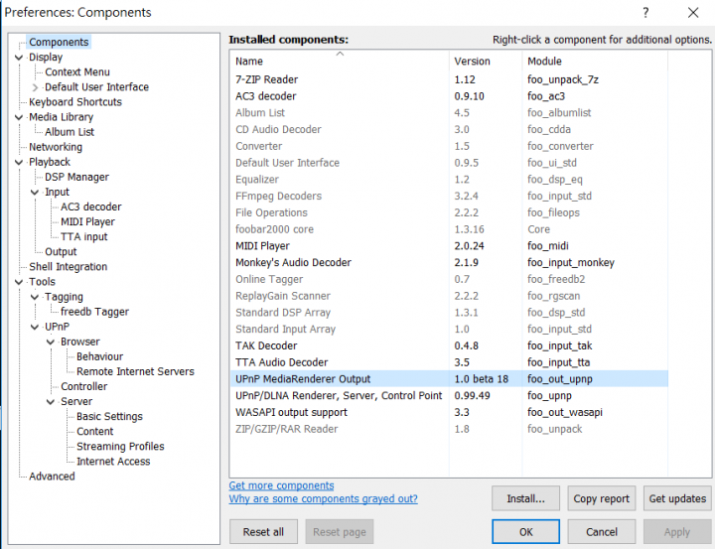
Task: Select the ReplayGain Scanner row
Action: (x=449, y=297)
